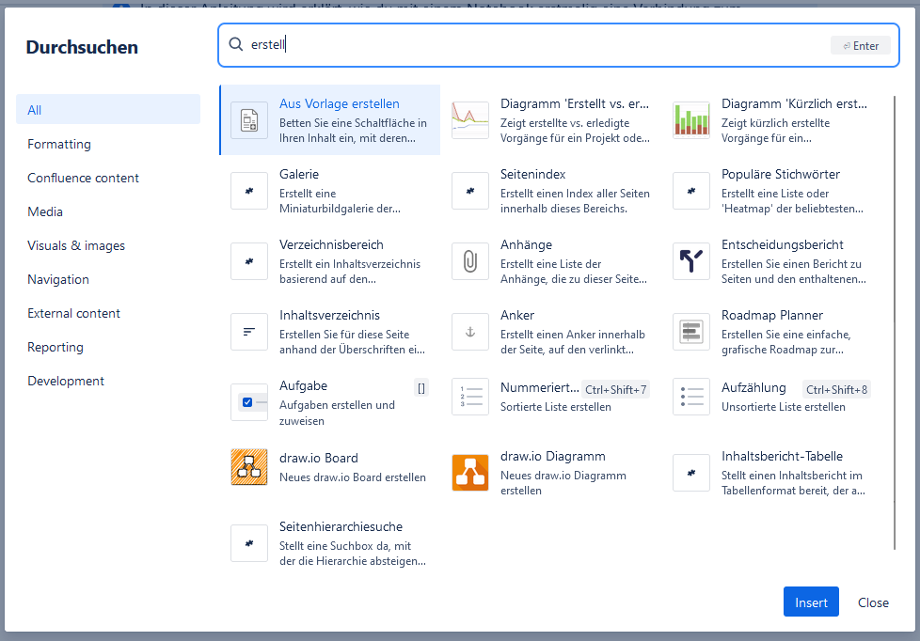
Task: Select the All category
Action: (108, 110)
